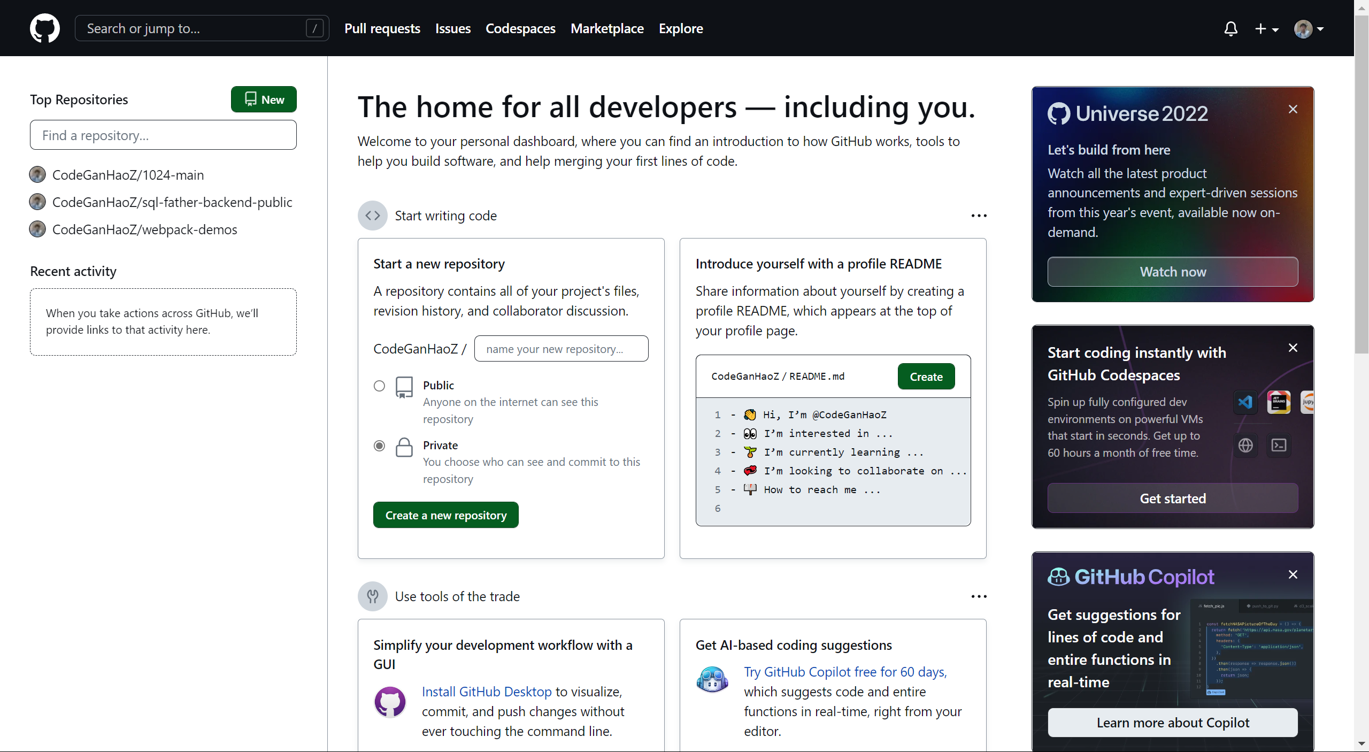Close the GitHub Codespaces promo card
1369x752 pixels.
coord(1293,348)
